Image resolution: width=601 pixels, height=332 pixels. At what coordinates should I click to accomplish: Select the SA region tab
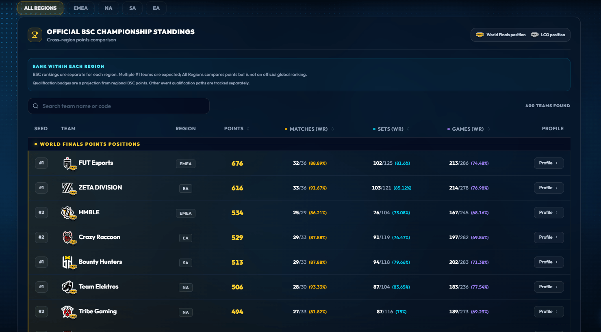(x=132, y=8)
